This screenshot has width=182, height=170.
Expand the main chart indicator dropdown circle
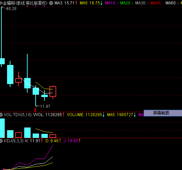(51, 3)
